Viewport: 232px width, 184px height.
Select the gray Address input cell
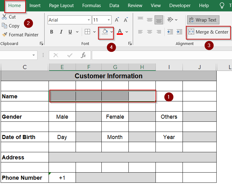(132, 157)
